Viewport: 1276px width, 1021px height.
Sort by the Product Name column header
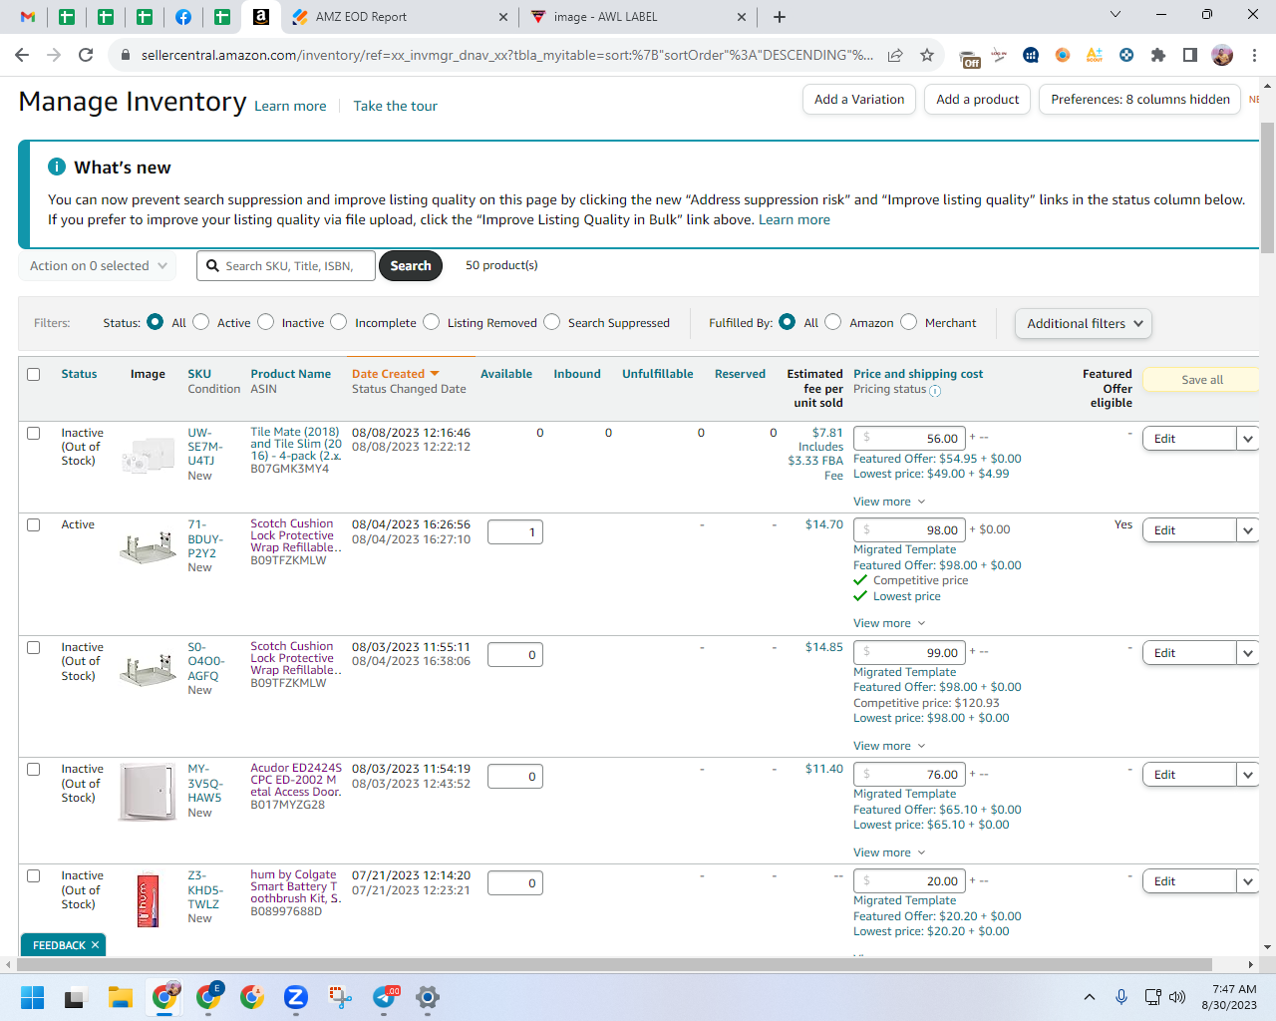291,374
